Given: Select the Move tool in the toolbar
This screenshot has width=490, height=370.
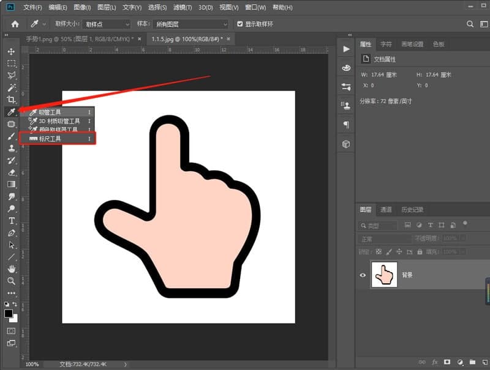Looking at the screenshot, I should (11, 51).
